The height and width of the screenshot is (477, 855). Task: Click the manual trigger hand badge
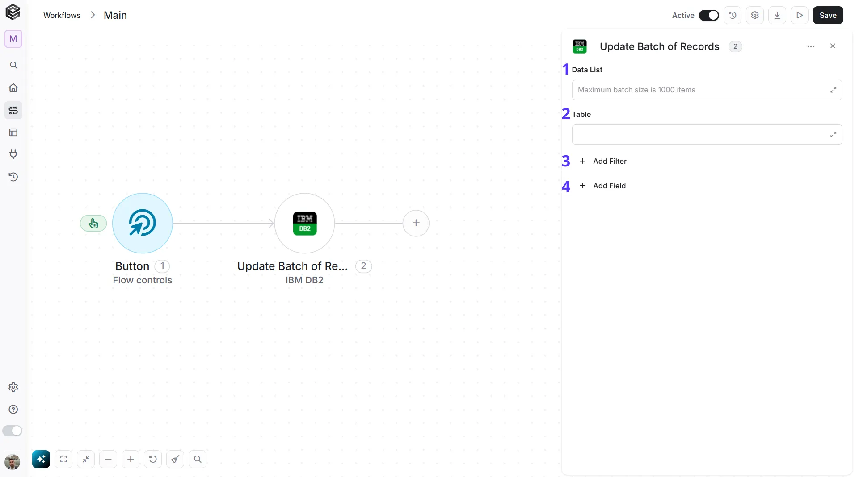(x=93, y=223)
